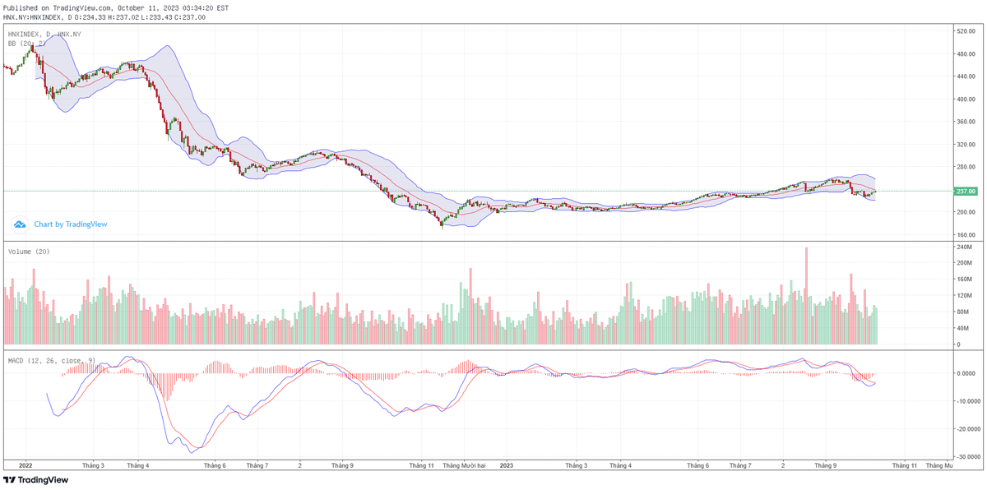Click the 2023 year marker on time axis
The width and height of the screenshot is (987, 490).
tap(506, 465)
